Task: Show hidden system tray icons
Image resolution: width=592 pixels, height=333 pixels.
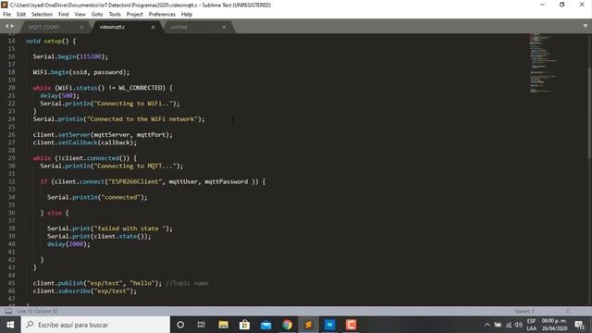Action: coord(487,325)
